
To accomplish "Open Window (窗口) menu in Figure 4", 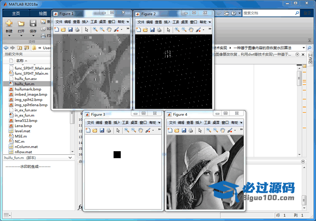I will (x=225, y=122).
